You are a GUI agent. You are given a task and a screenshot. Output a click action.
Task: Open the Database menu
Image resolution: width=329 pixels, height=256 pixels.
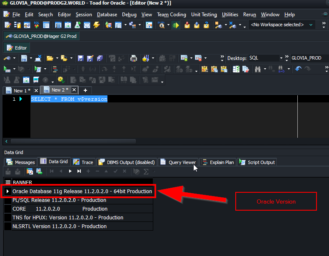pos(107,15)
